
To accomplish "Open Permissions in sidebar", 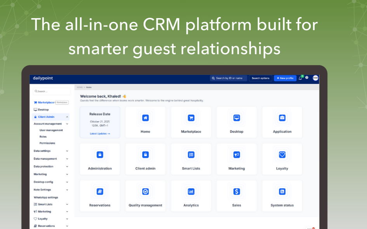I will pyautogui.click(x=47, y=143).
